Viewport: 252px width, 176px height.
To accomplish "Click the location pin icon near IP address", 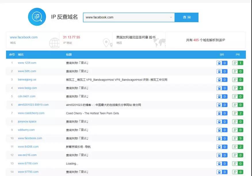I will (107, 43).
